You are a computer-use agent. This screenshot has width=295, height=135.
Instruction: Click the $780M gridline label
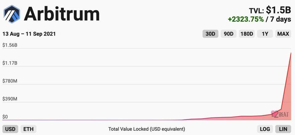[x=10, y=81]
